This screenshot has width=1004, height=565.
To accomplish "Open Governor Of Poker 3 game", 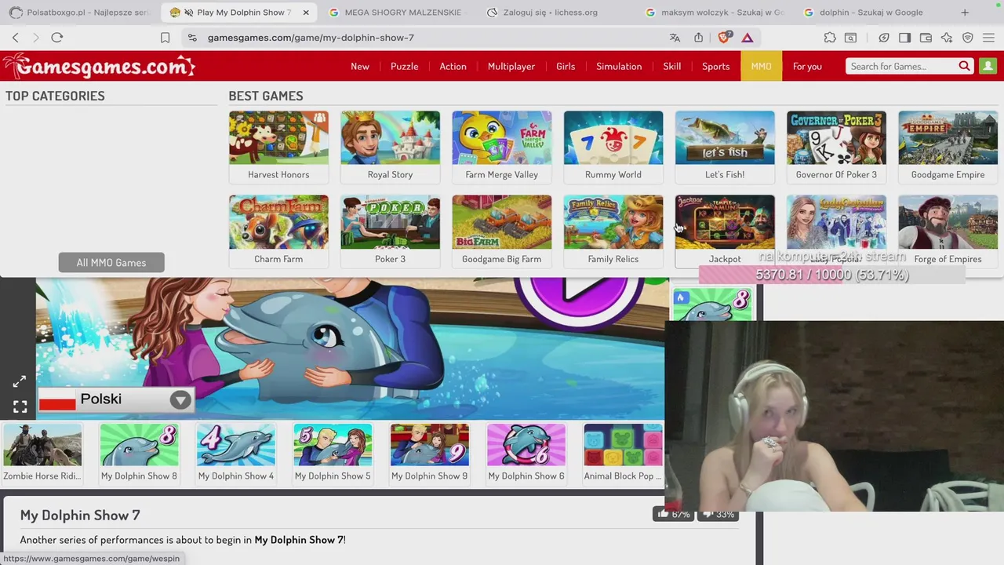I will (836, 147).
